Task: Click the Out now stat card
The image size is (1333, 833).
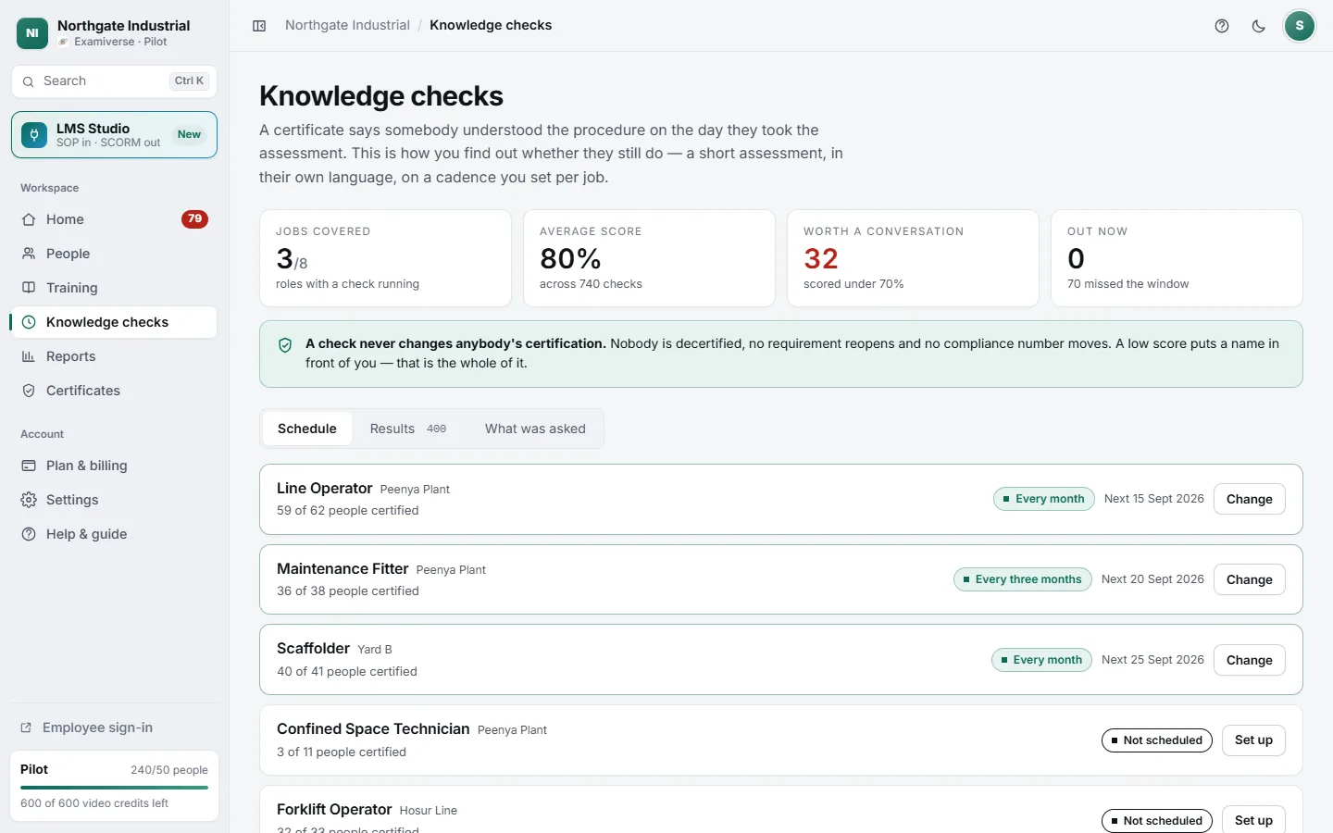Action: pos(1177,258)
